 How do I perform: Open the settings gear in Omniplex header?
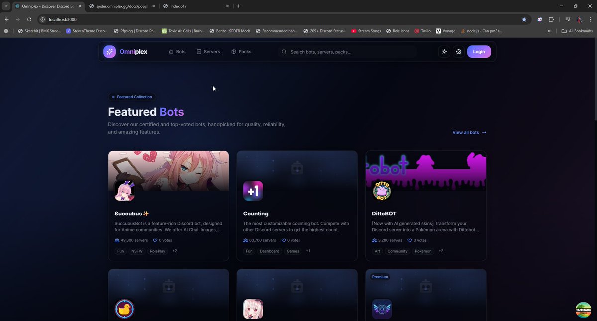point(459,52)
